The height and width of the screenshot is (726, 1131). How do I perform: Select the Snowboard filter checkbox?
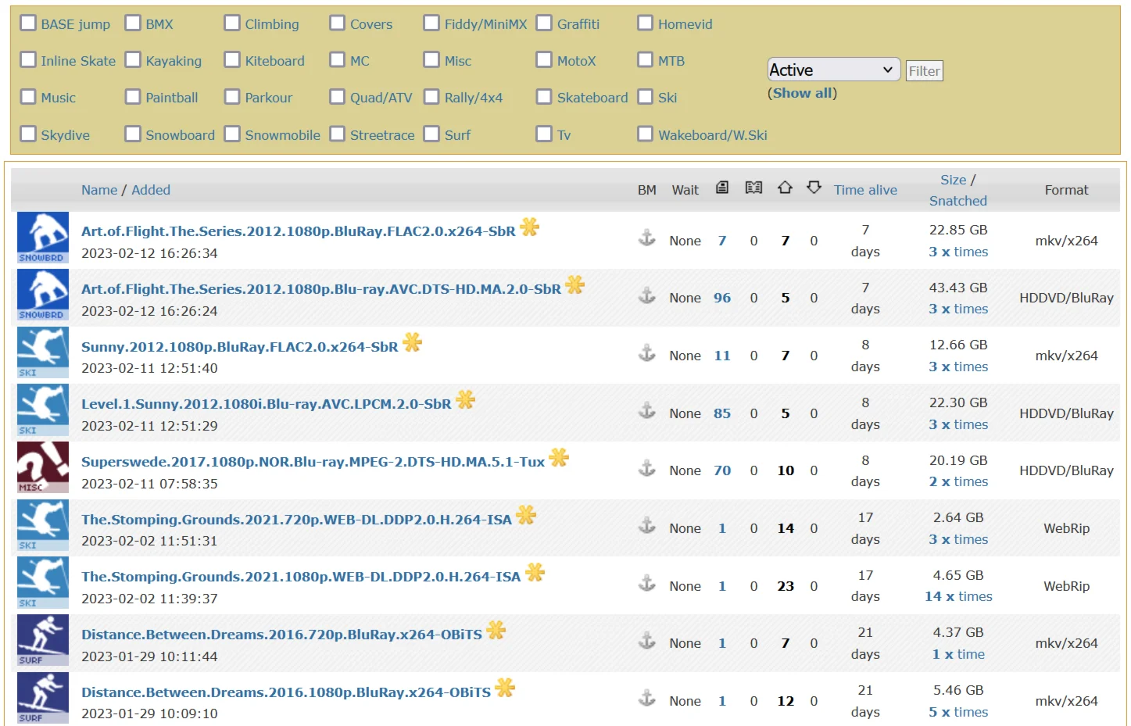point(133,134)
